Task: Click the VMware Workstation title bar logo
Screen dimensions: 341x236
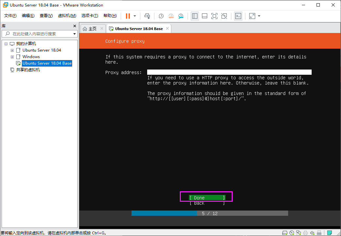Action: coord(5,5)
